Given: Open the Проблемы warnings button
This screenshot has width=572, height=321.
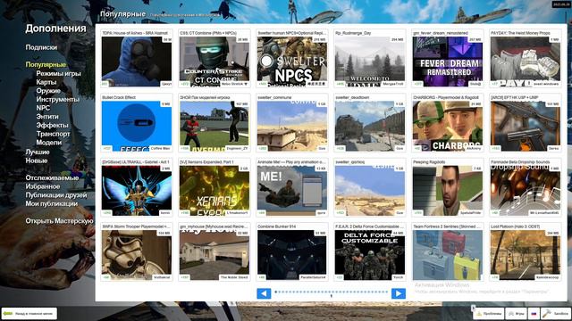Looking at the screenshot, I should [489, 313].
